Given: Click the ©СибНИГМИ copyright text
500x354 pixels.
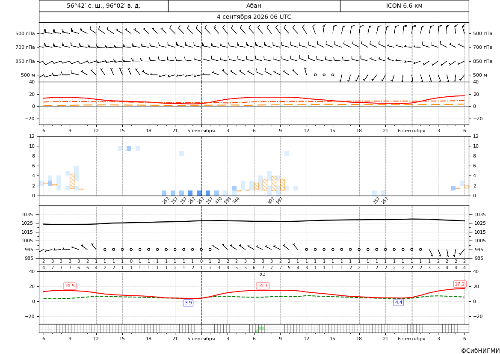Looking at the screenshot, I should (480, 351).
